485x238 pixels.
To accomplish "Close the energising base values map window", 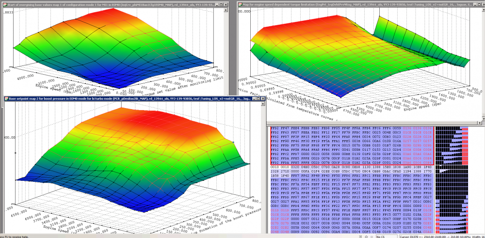I will 226,5.
